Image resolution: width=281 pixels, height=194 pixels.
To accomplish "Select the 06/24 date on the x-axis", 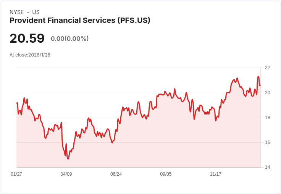I will click(116, 174).
